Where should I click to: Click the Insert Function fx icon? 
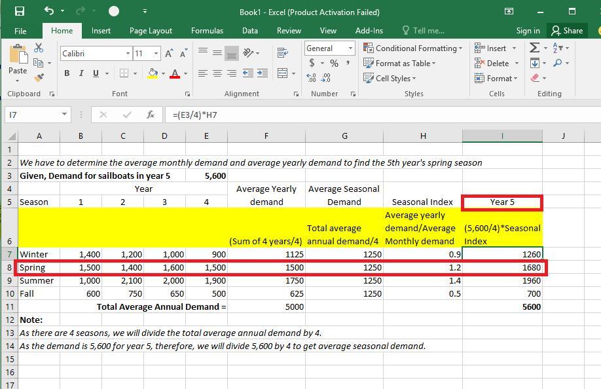coord(150,115)
